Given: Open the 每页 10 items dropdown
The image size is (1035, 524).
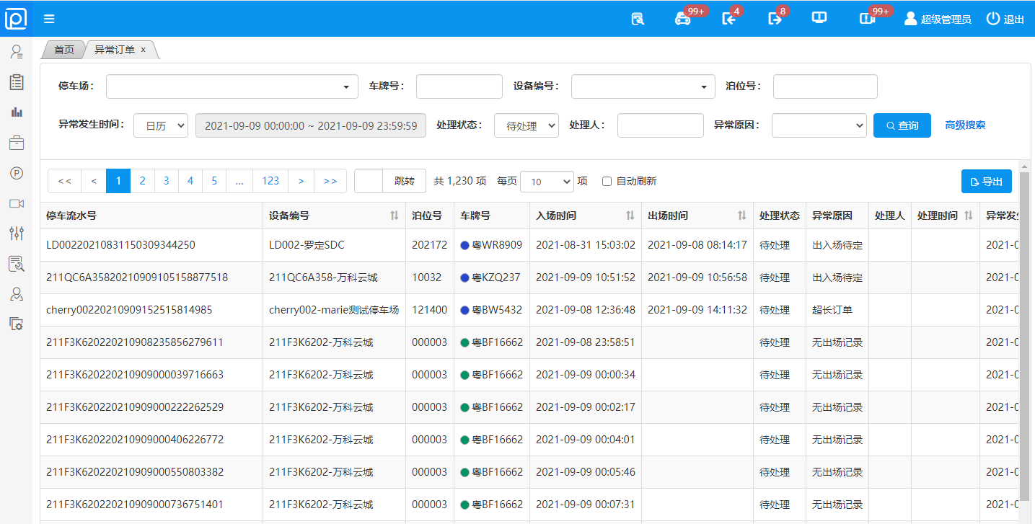Looking at the screenshot, I should (547, 182).
